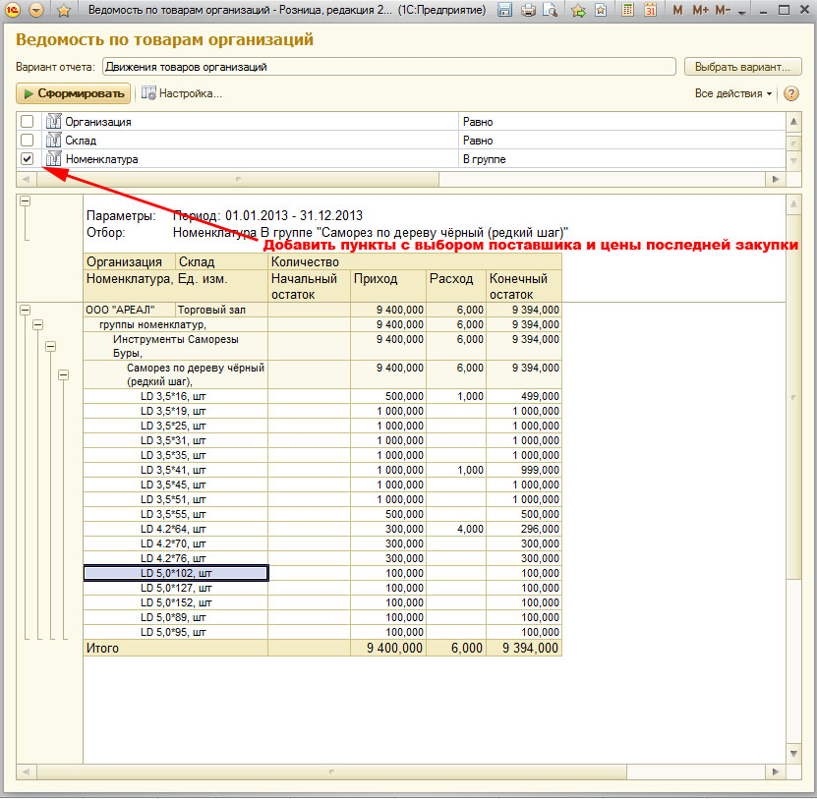Collapse the ООО "АРЕАЛ" group row

pyautogui.click(x=25, y=310)
